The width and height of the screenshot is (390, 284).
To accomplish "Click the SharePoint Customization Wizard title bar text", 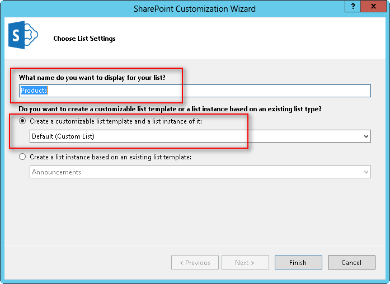I will pos(195,8).
